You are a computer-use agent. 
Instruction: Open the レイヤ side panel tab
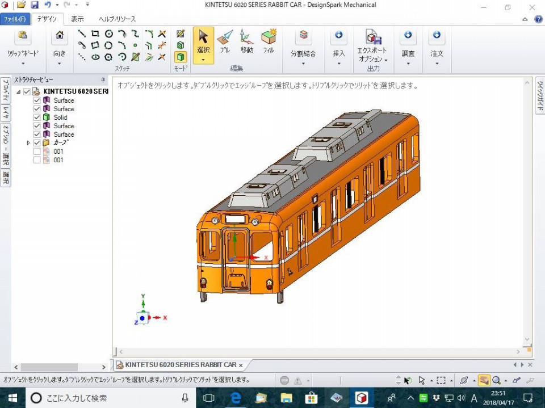pos(6,112)
